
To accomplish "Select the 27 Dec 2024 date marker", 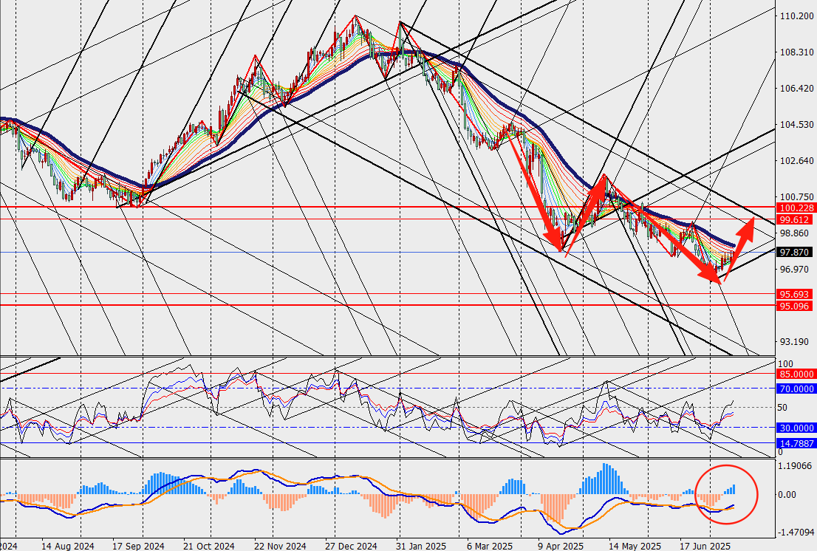I will click(351, 546).
